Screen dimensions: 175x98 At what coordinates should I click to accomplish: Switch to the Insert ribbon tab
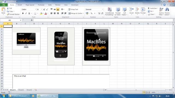pyautogui.click(x=20, y=5)
